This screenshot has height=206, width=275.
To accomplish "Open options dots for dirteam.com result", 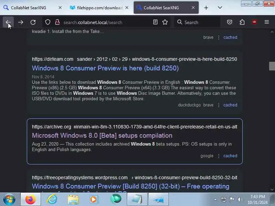I will pos(219,105).
